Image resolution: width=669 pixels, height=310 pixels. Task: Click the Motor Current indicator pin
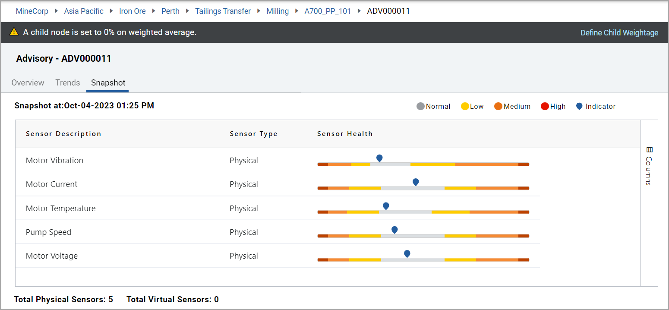pos(416,182)
